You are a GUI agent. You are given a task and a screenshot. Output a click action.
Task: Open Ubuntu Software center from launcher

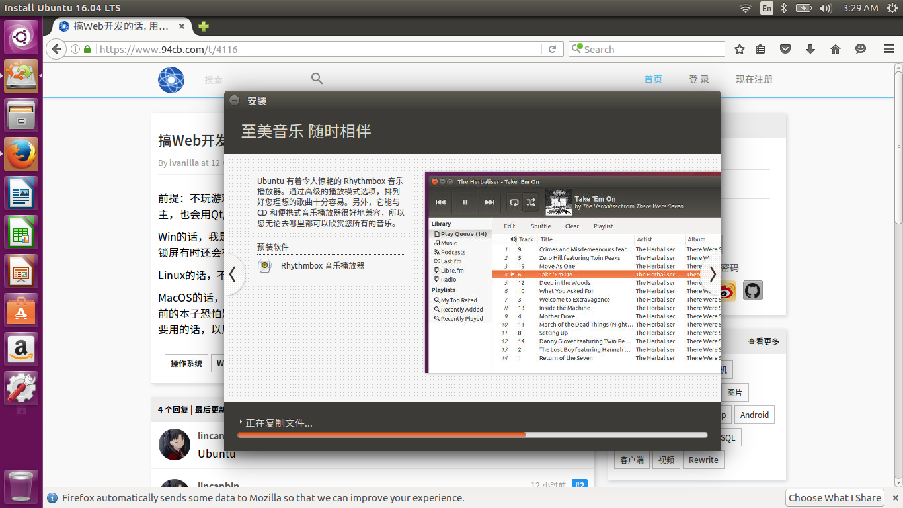coord(22,310)
